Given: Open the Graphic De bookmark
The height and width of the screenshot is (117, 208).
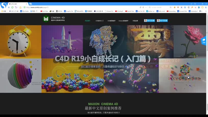Looking at the screenshot, I should coord(68,11).
